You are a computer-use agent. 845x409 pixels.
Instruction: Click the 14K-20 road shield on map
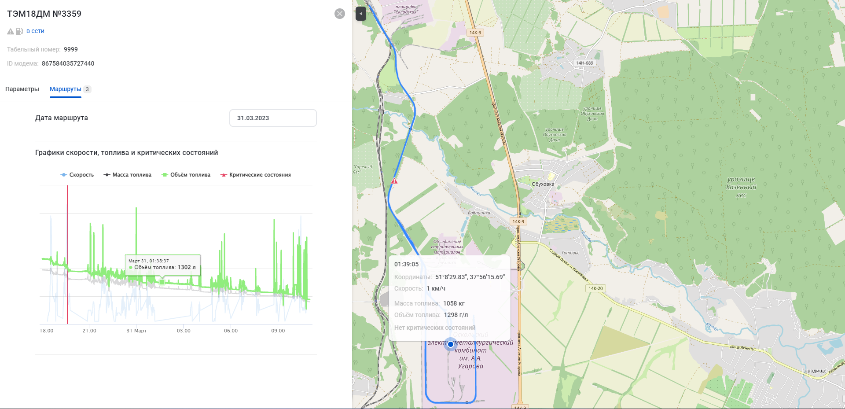click(x=595, y=288)
